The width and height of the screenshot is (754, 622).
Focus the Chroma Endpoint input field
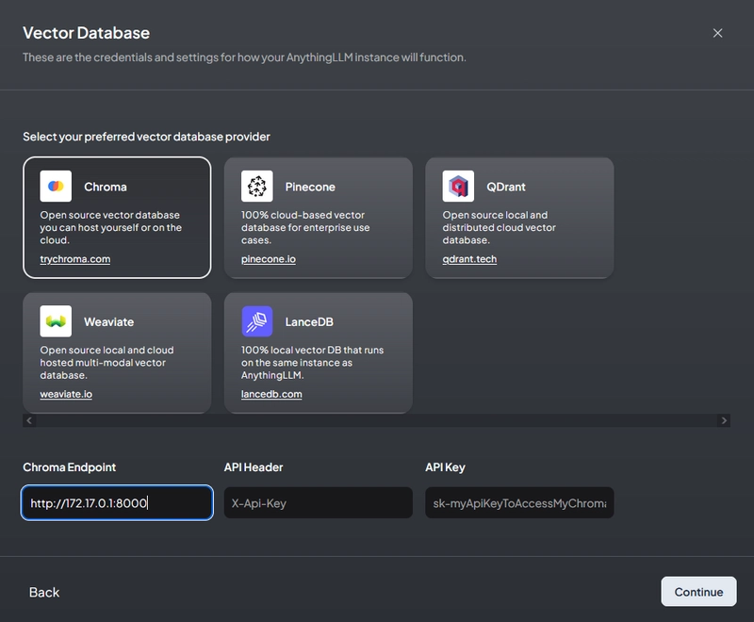coord(117,503)
